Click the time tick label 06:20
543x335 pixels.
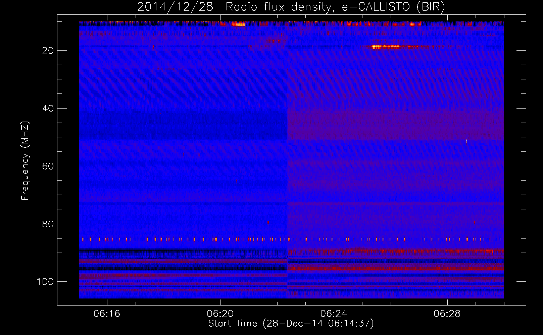(220, 314)
